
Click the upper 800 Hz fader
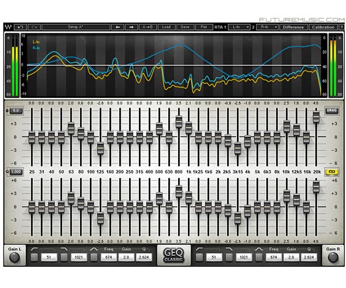179,122
